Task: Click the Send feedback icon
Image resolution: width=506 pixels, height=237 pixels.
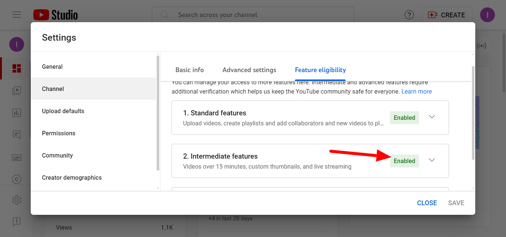Action: [16, 222]
